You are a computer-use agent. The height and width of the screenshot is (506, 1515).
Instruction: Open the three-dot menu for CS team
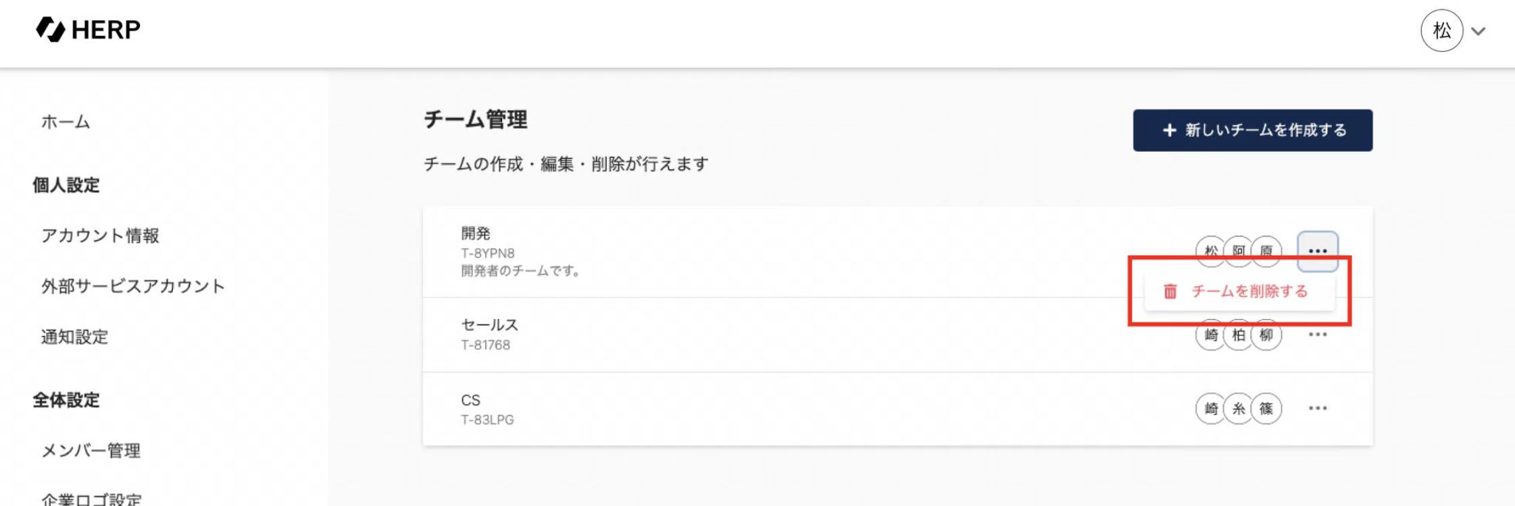1317,408
